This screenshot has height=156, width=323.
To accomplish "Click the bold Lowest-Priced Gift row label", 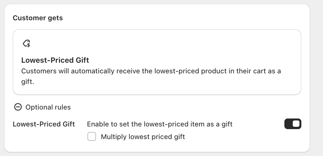I will 44,124.
